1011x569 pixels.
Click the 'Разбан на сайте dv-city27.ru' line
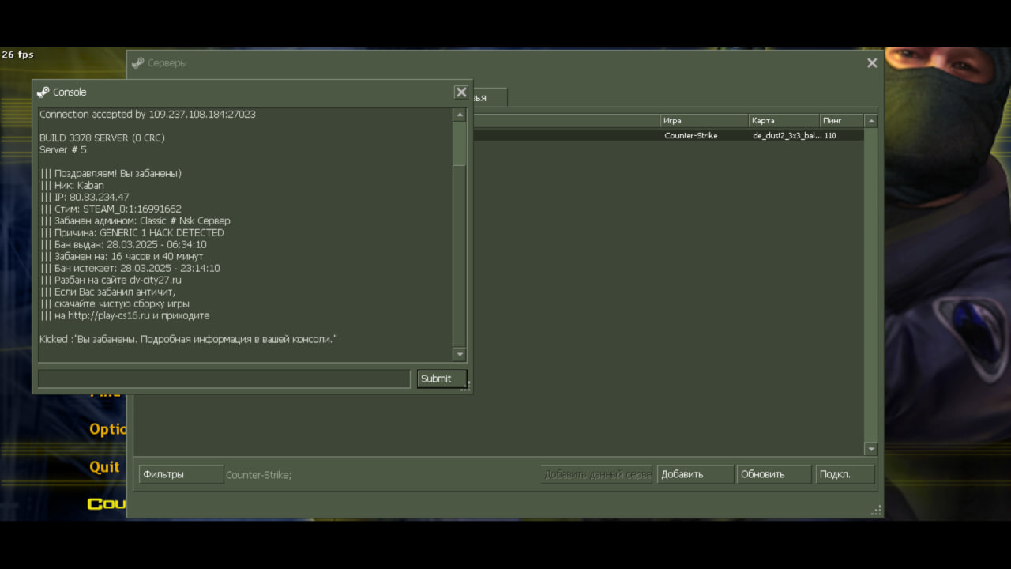pos(111,281)
